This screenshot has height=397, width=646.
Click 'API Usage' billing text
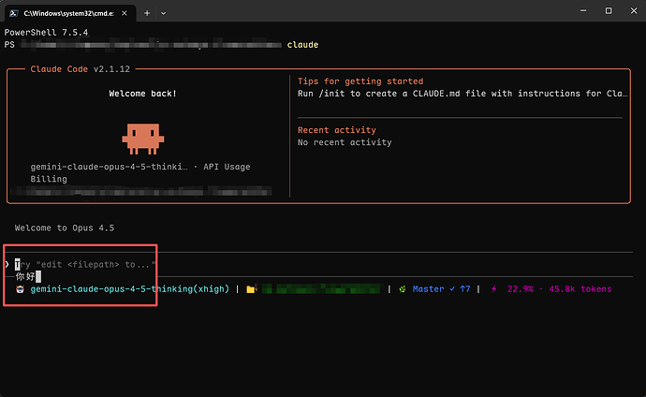227,167
